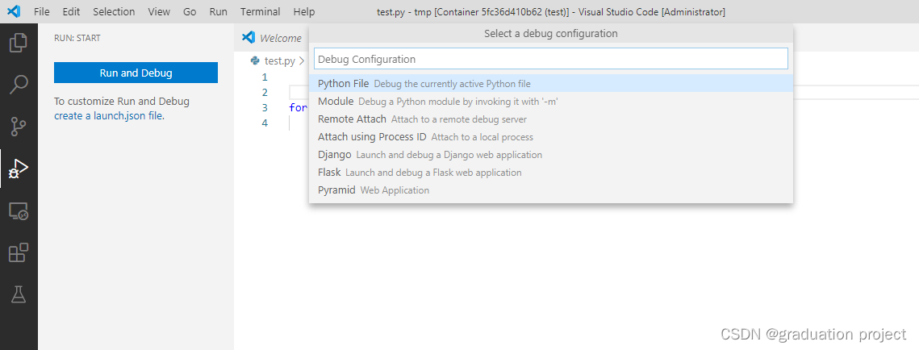Click the VS Code logo in title bar
The image size is (919, 350).
click(x=14, y=11)
